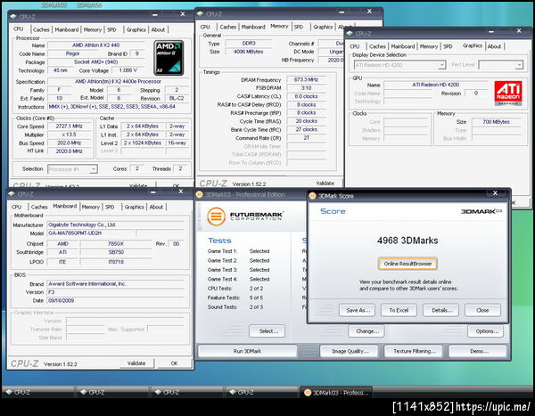This screenshot has width=535, height=416.
Task: Click the 4096 MBytes memory size value
Action: tap(249, 52)
